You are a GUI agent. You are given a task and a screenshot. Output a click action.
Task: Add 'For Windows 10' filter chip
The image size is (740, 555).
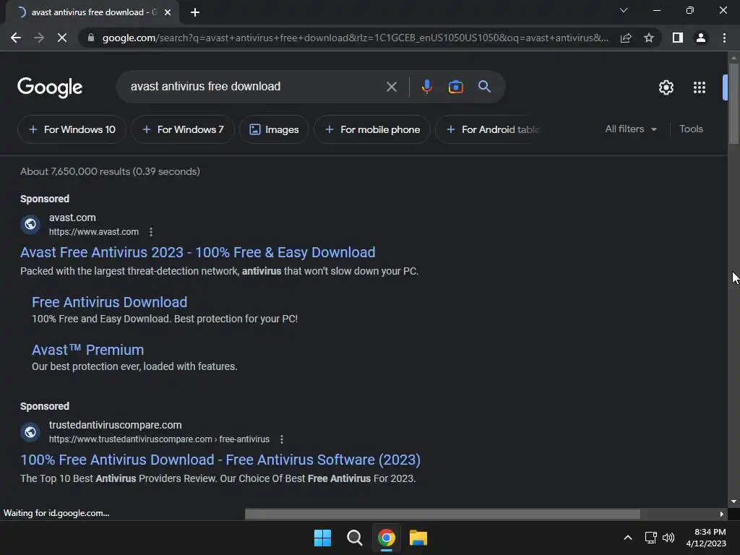pyautogui.click(x=72, y=129)
